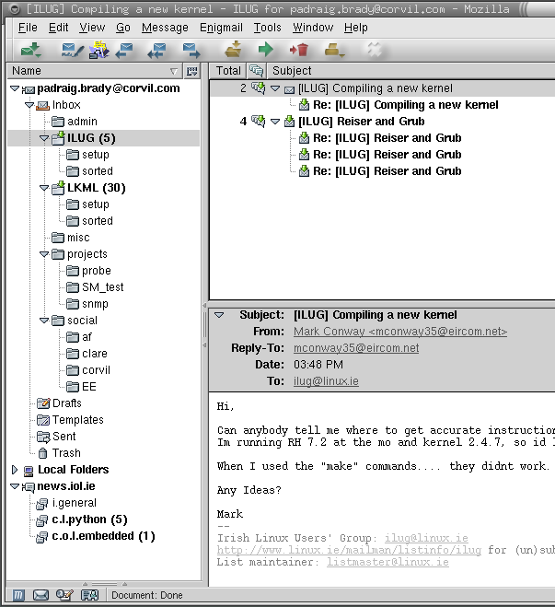555x607 pixels.
Task: Click the Forward message toolbar icon
Action: click(x=191, y=51)
